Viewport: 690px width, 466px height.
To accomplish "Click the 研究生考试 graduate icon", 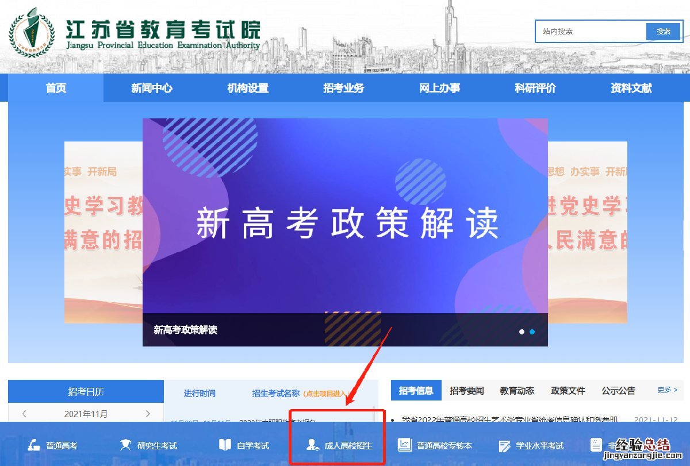I will tap(125, 445).
